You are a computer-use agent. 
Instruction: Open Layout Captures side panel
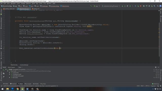pos(1,76)
